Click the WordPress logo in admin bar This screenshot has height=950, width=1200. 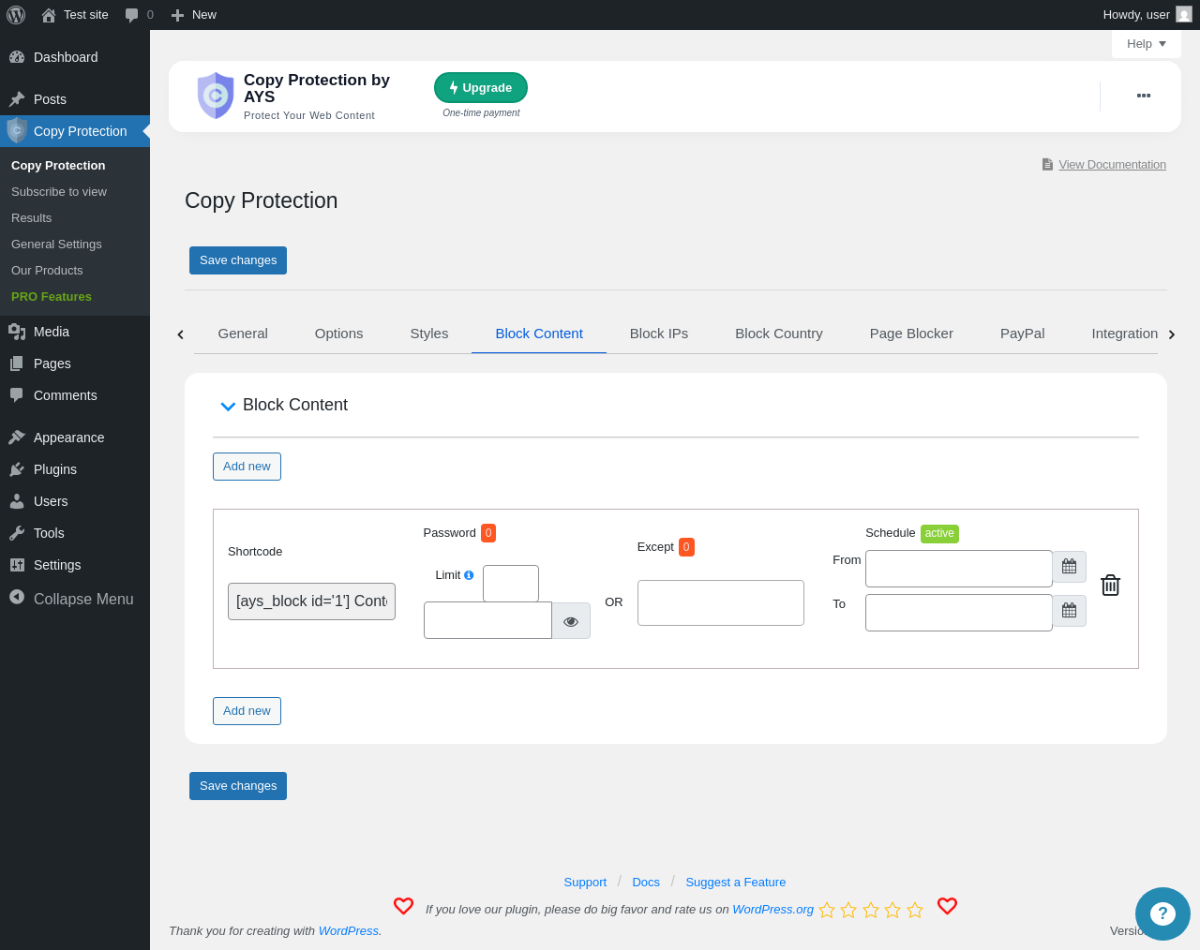pos(16,15)
